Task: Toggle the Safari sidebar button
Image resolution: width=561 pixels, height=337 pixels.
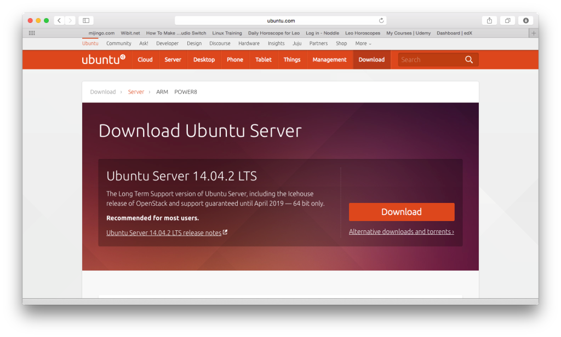Action: [85, 21]
